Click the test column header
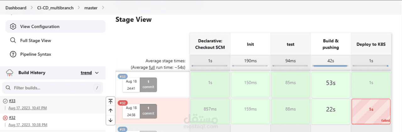This screenshot has width=402, height=132. [291, 44]
